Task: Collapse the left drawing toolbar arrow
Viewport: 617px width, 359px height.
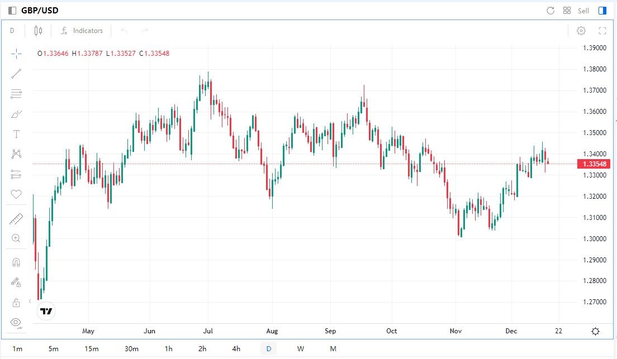Action: point(30,301)
